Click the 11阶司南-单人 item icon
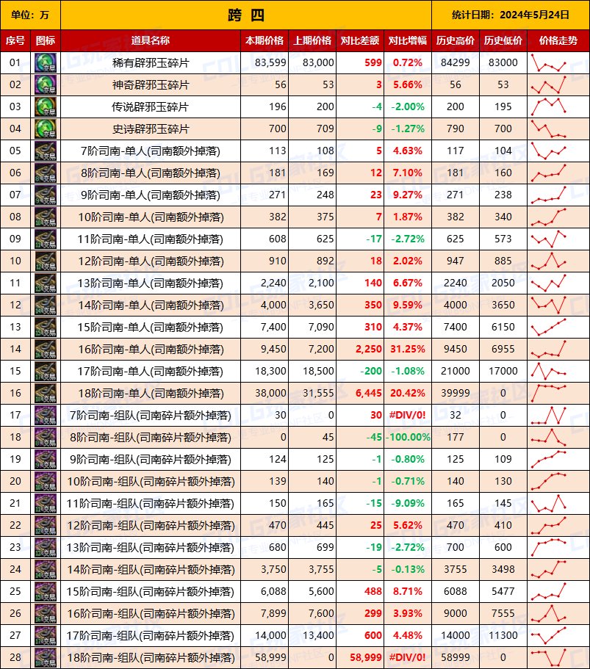590x669 pixels. pyautogui.click(x=46, y=239)
